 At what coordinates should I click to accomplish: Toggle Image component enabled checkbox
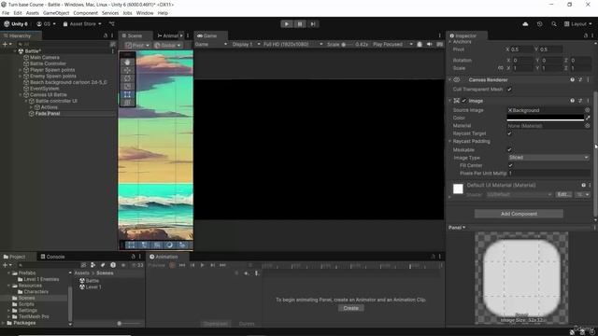pos(464,101)
